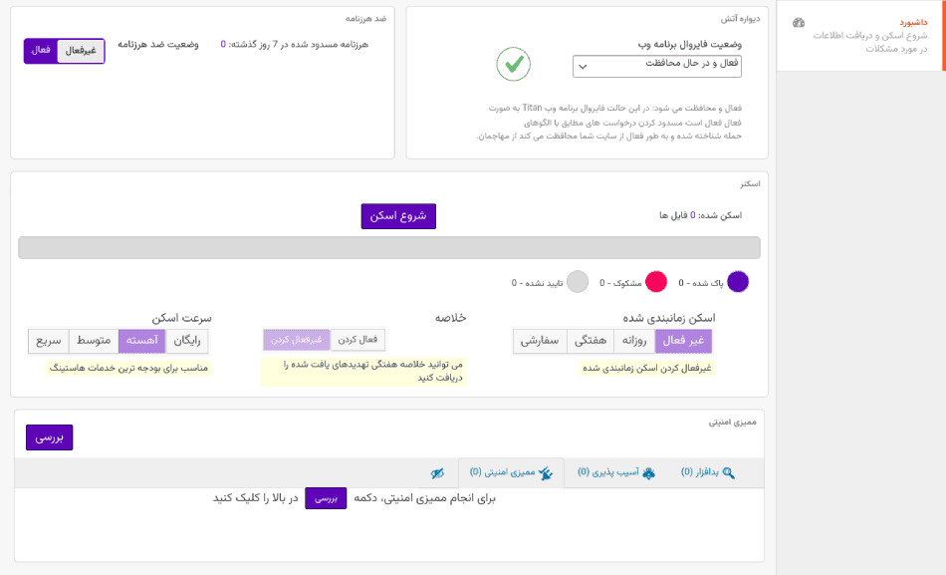
Task: Open داشبورد menu item in sidebar
Action: [x=913, y=22]
